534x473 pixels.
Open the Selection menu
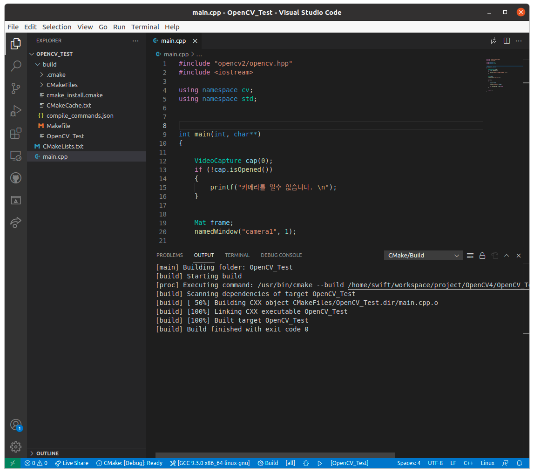pyautogui.click(x=56, y=27)
